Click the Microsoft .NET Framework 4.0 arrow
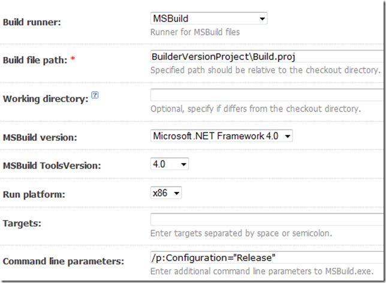The image size is (386, 283). [288, 136]
